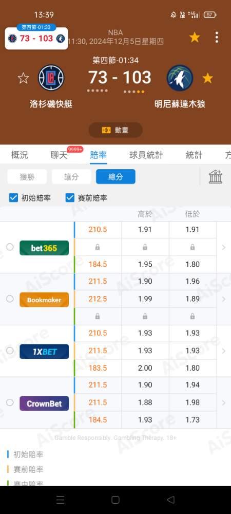Tap the Android back button
The width and height of the screenshot is (231, 514).
(170, 500)
